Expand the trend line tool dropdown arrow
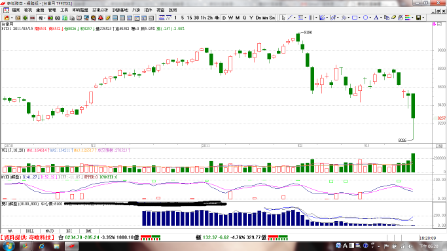Image resolution: width=447 pixels, height=251 pixels. click(295, 18)
